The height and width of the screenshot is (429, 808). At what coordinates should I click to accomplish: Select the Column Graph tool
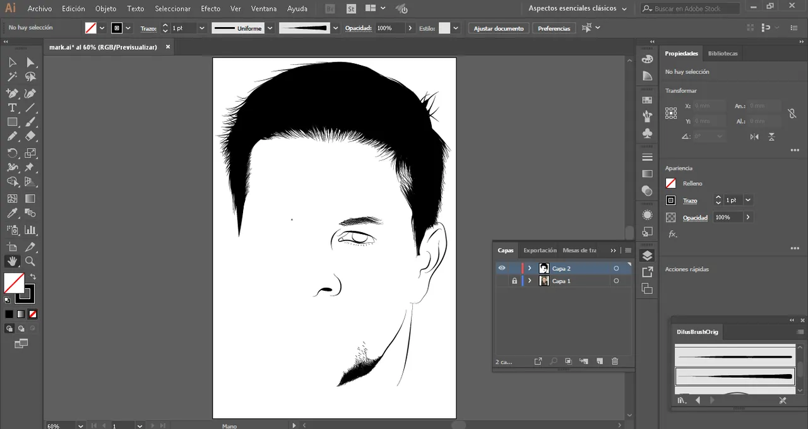30,230
